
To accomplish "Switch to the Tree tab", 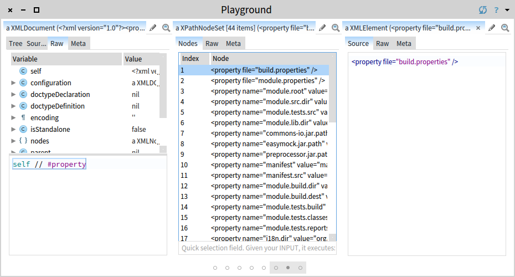I will [16, 43].
